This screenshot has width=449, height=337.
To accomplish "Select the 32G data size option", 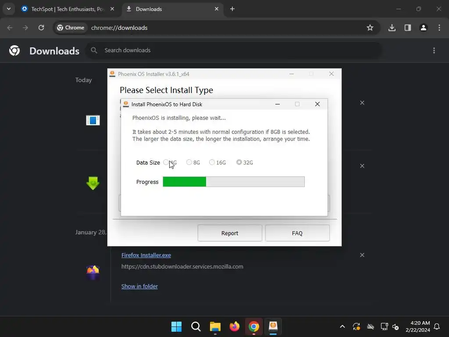I will [x=239, y=162].
